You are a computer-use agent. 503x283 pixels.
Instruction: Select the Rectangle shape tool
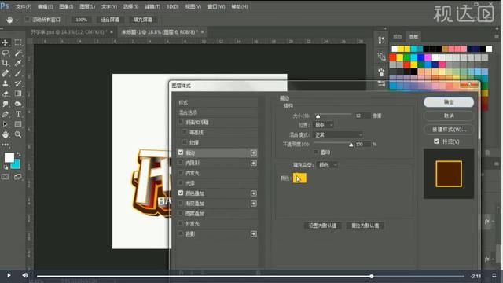click(x=18, y=124)
